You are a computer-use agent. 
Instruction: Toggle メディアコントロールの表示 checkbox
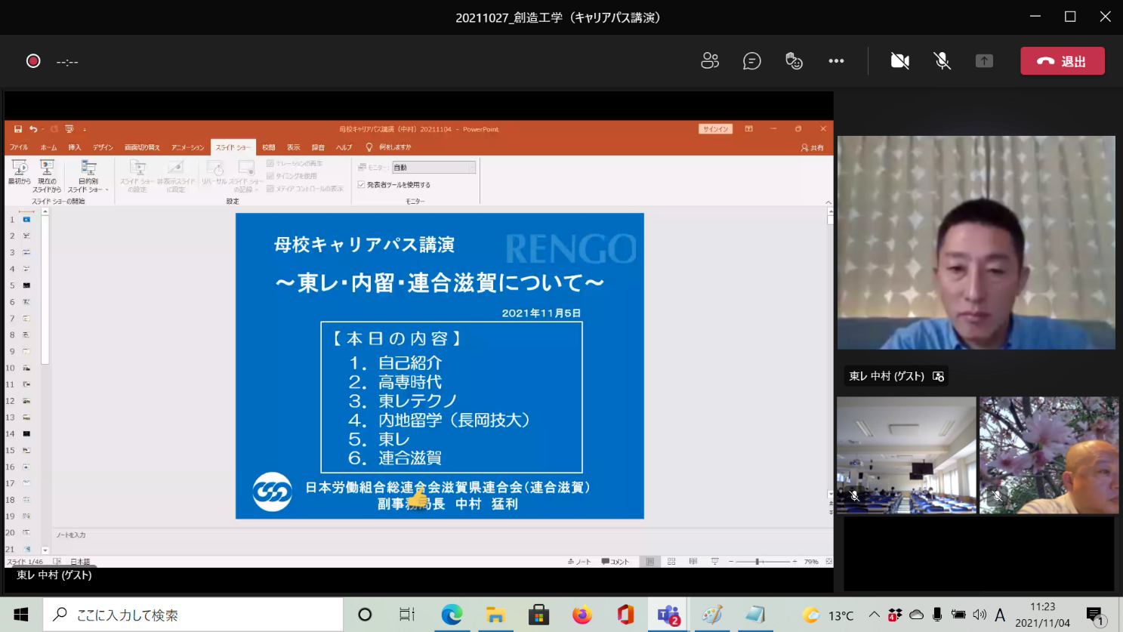tap(270, 189)
